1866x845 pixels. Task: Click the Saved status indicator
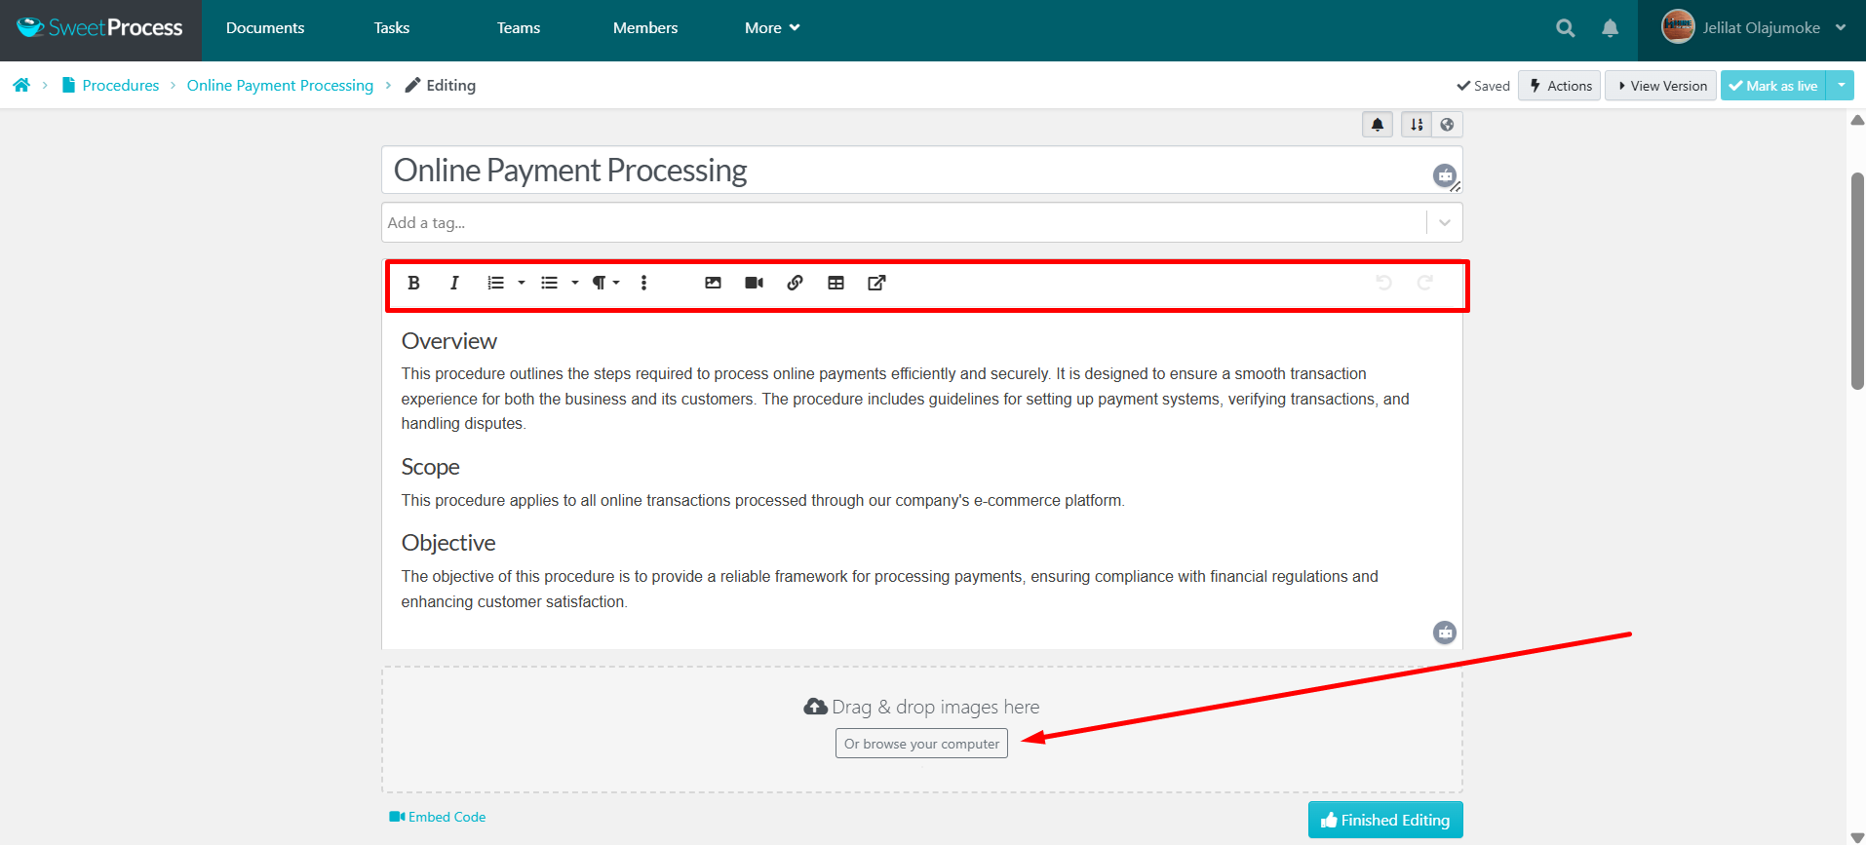[x=1483, y=86]
